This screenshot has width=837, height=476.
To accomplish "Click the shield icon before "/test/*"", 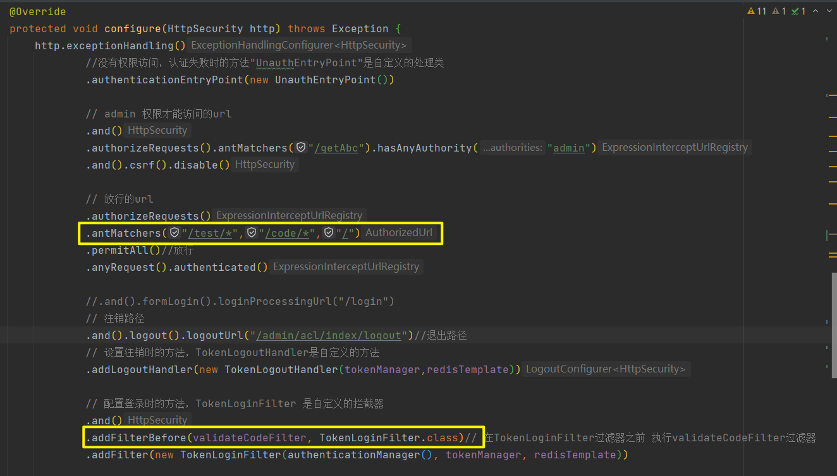I will click(x=174, y=233).
